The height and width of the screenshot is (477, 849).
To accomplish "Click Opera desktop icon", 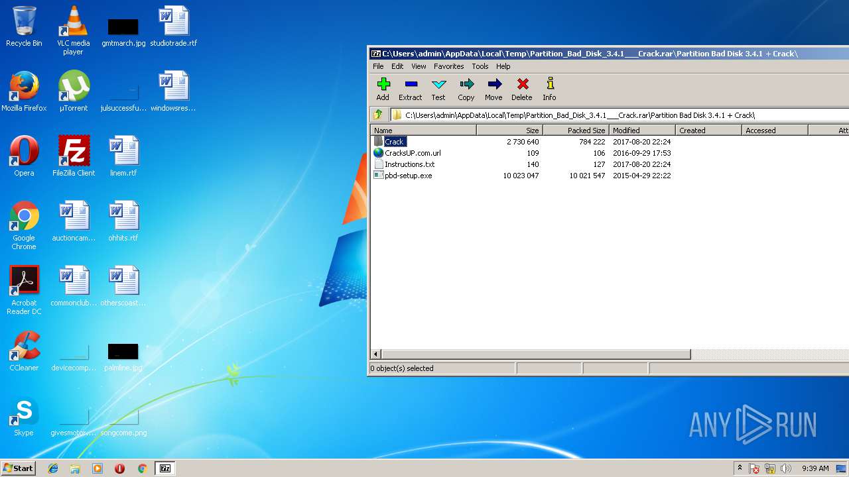I will [24, 156].
